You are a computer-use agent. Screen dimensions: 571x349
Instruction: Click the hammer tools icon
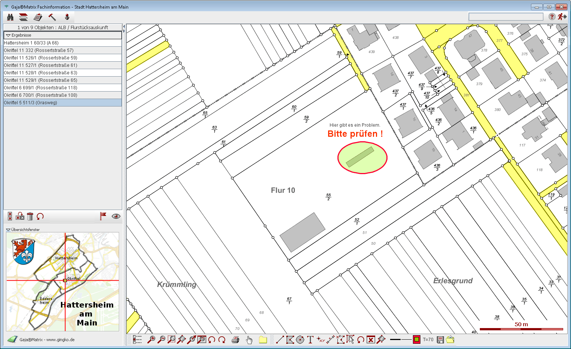pyautogui.click(x=52, y=17)
